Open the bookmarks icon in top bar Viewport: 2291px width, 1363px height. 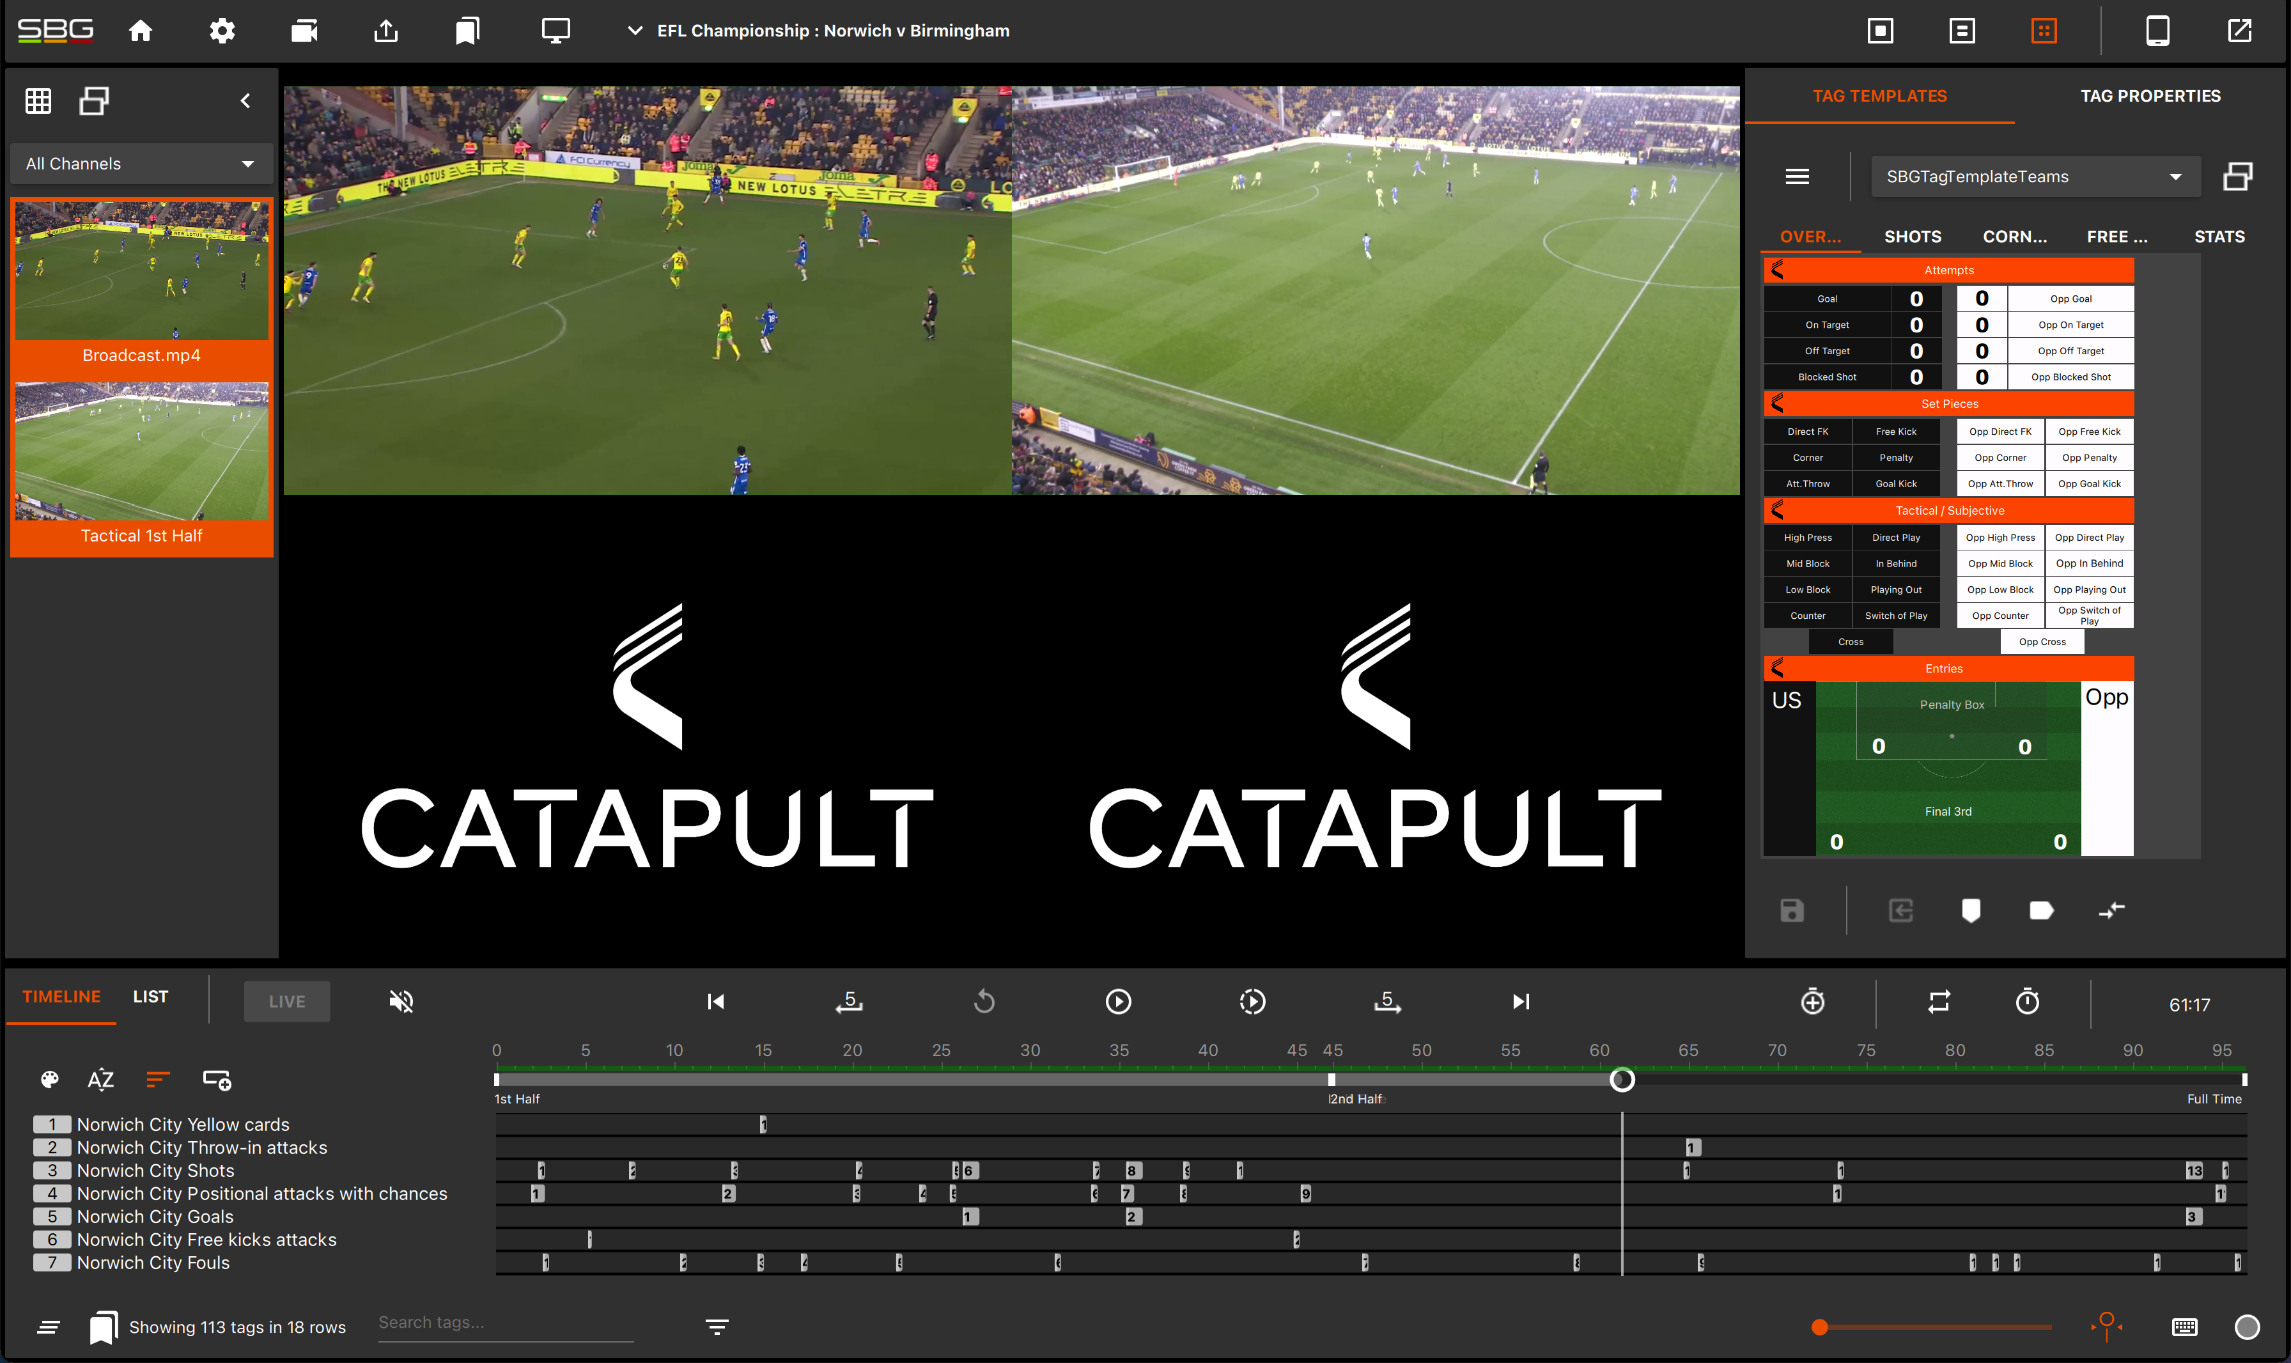pyautogui.click(x=467, y=31)
